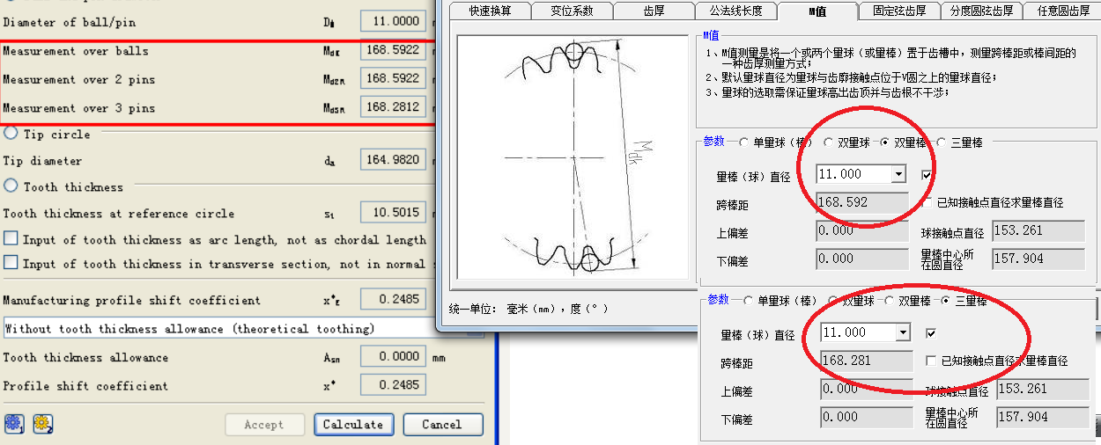Click the Measurement over balls value 168.5922
1101x445 pixels.
pyautogui.click(x=394, y=51)
